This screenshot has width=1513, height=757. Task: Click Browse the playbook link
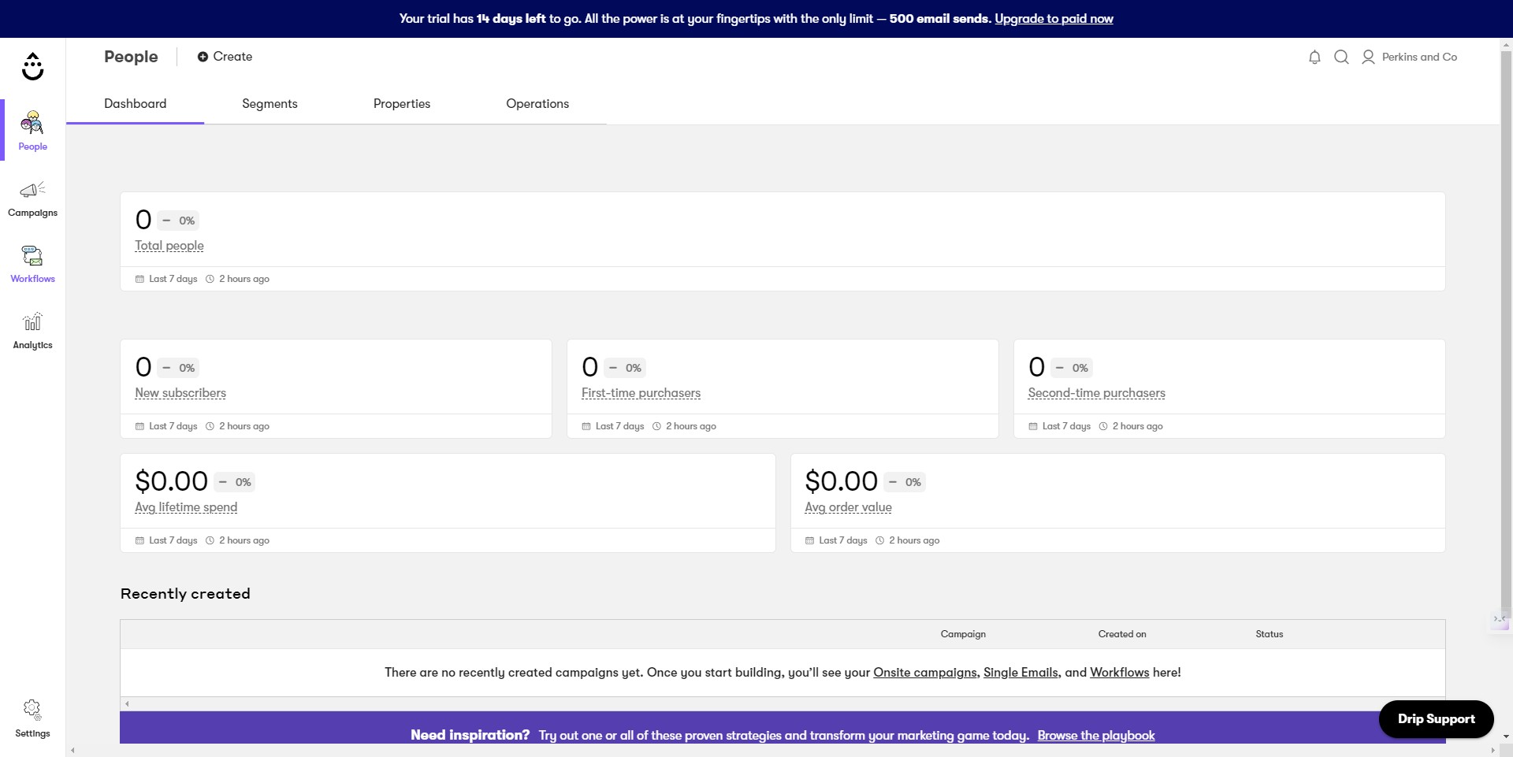pos(1096,735)
